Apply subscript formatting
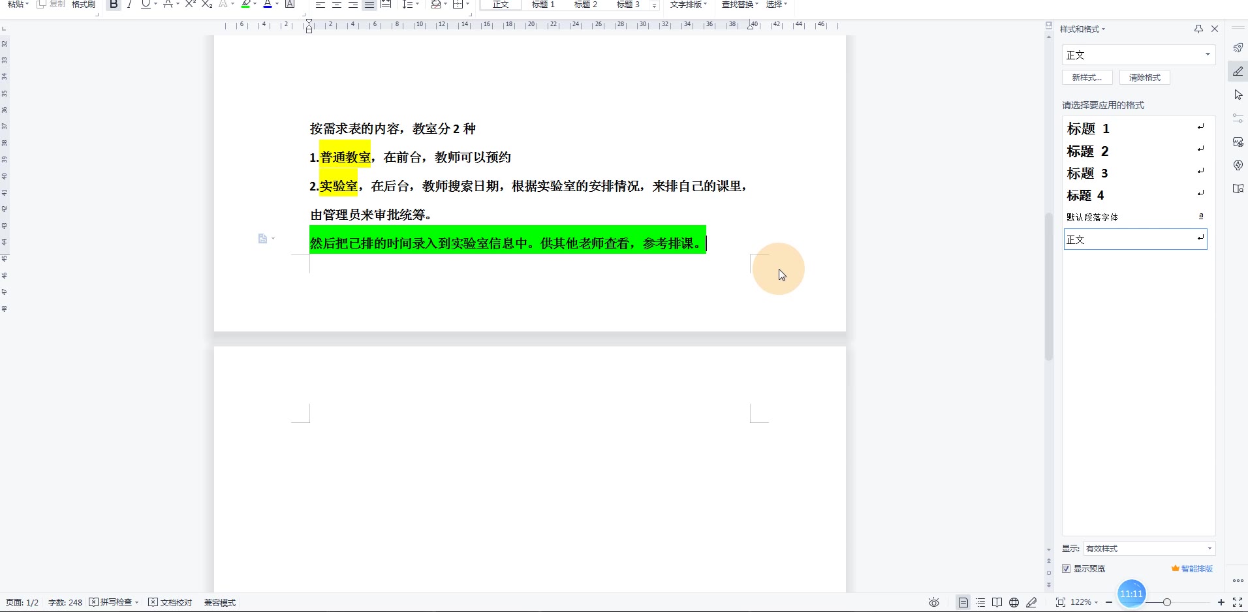 [x=207, y=4]
